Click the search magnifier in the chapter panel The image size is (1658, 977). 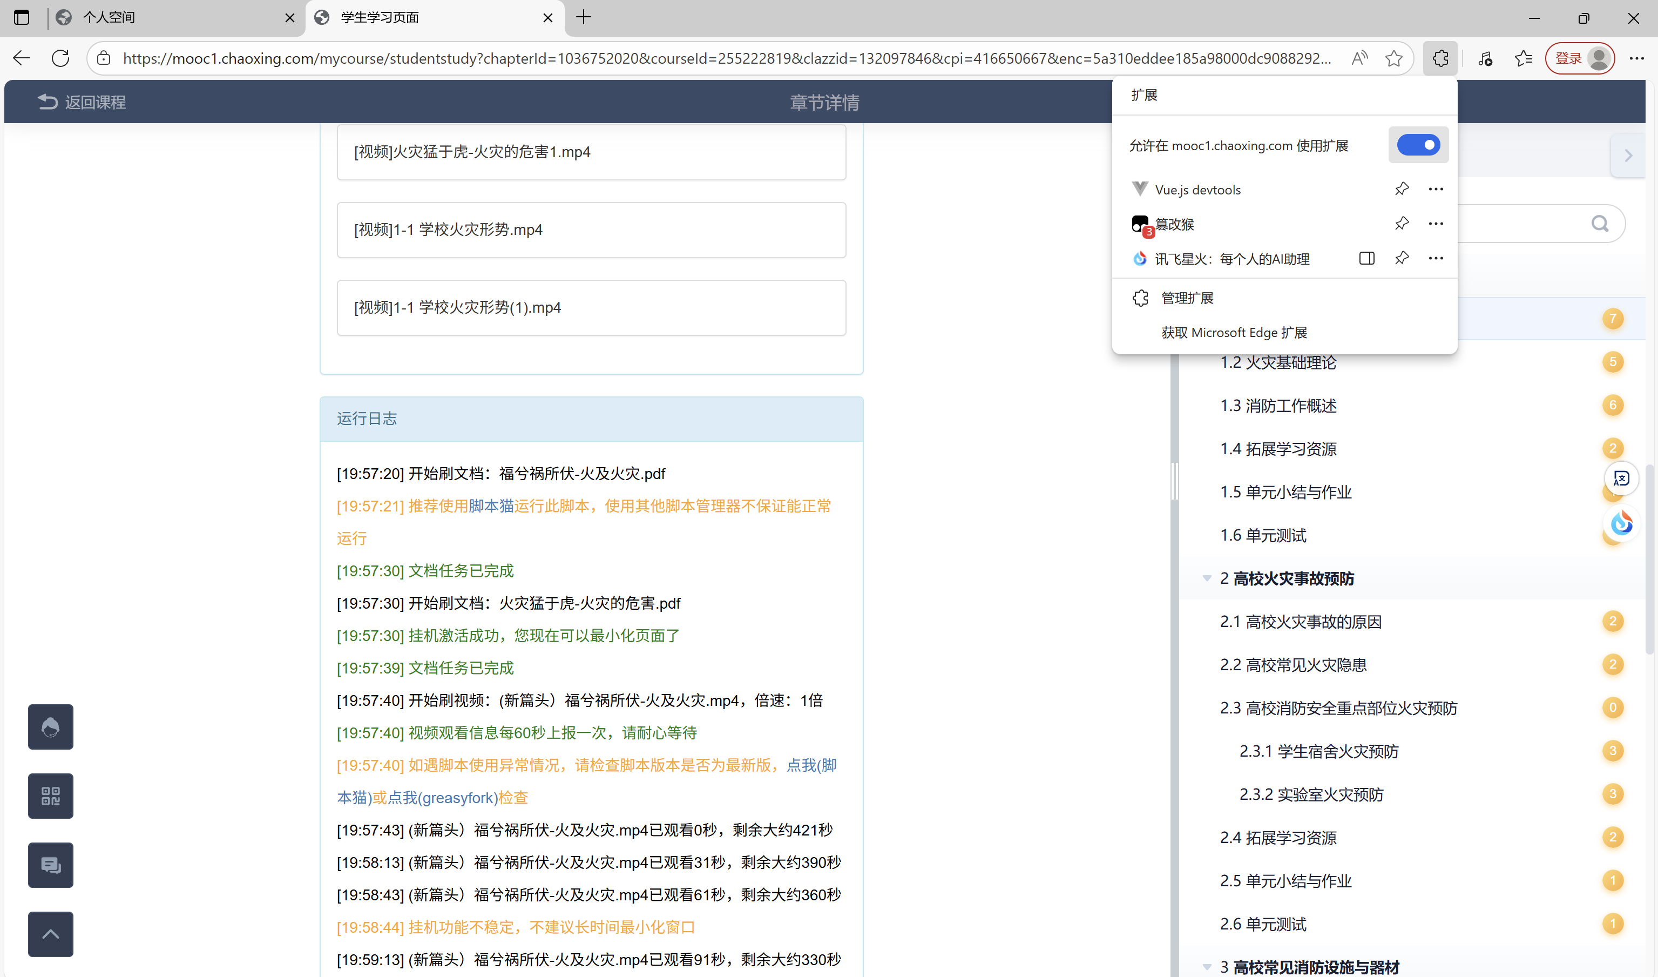coord(1600,224)
